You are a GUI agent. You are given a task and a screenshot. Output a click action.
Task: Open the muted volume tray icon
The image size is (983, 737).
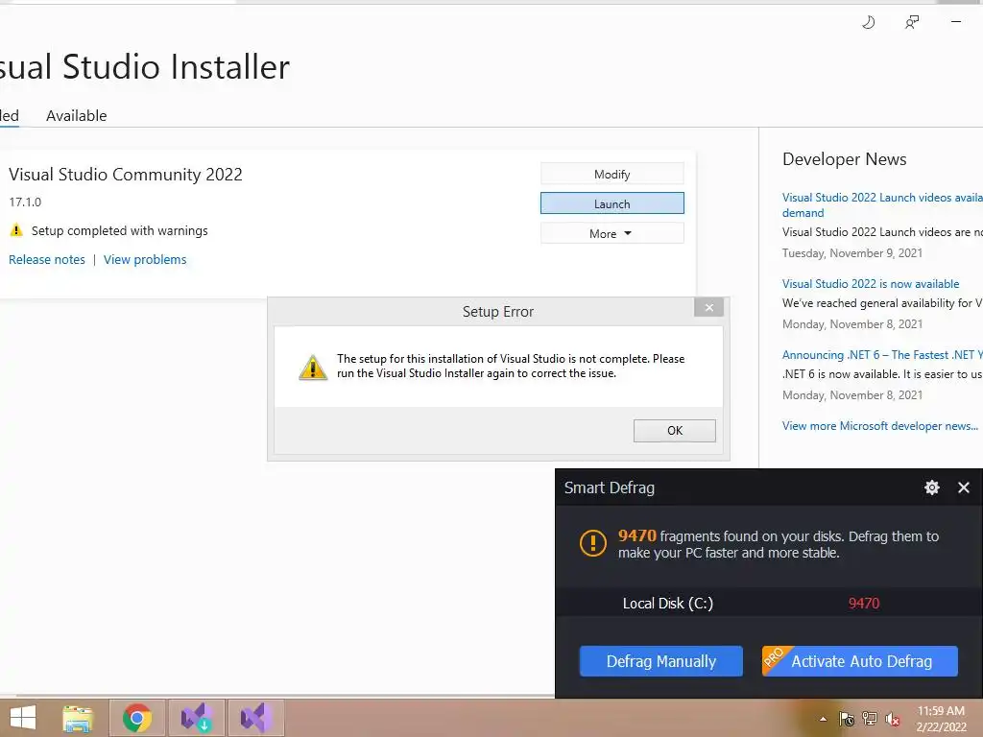892,719
